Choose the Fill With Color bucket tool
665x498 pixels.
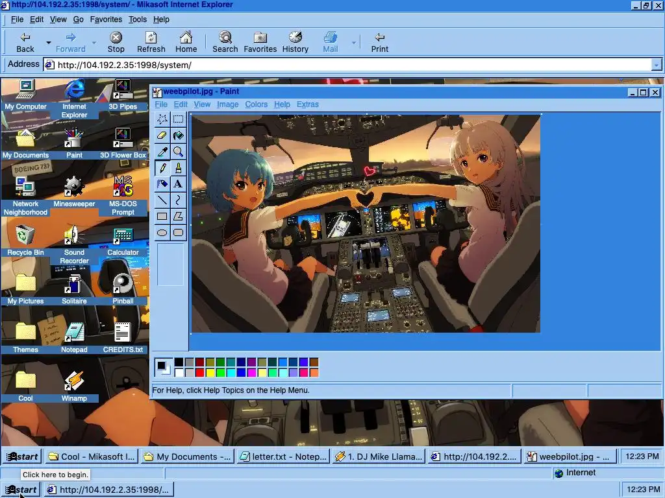pyautogui.click(x=179, y=136)
